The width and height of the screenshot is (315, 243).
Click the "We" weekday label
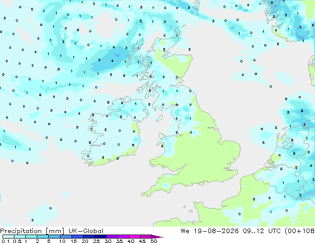185,231
